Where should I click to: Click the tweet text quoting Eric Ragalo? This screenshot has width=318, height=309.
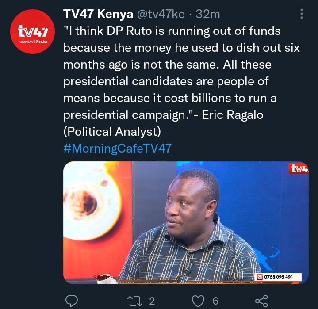click(x=181, y=81)
